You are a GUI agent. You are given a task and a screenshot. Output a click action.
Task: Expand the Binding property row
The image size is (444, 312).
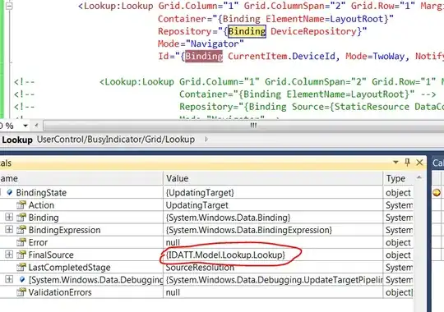[9, 217]
